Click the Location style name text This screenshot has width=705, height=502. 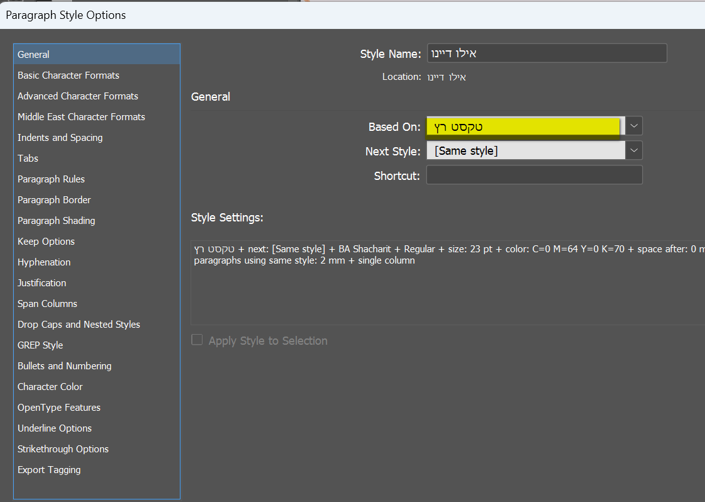click(447, 77)
